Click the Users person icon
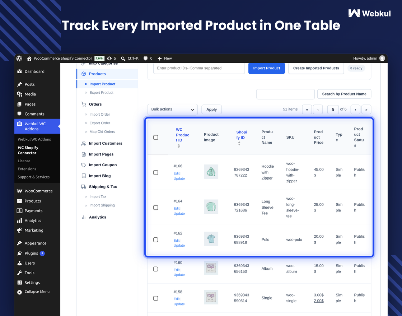 point(19,263)
